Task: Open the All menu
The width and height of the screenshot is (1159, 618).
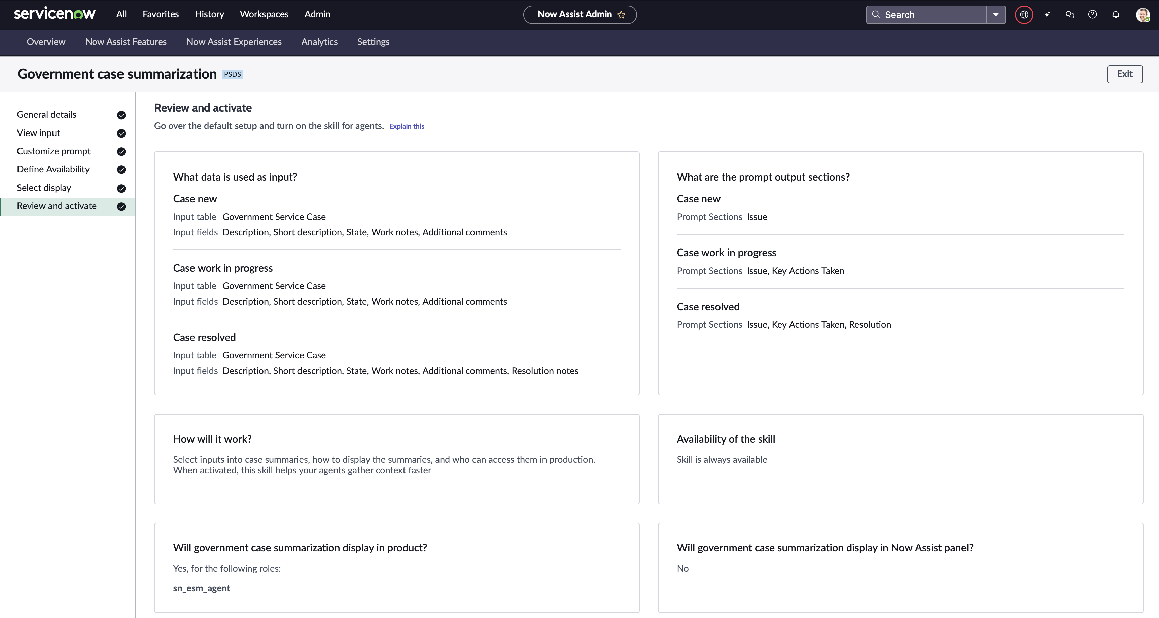Action: pos(121,14)
